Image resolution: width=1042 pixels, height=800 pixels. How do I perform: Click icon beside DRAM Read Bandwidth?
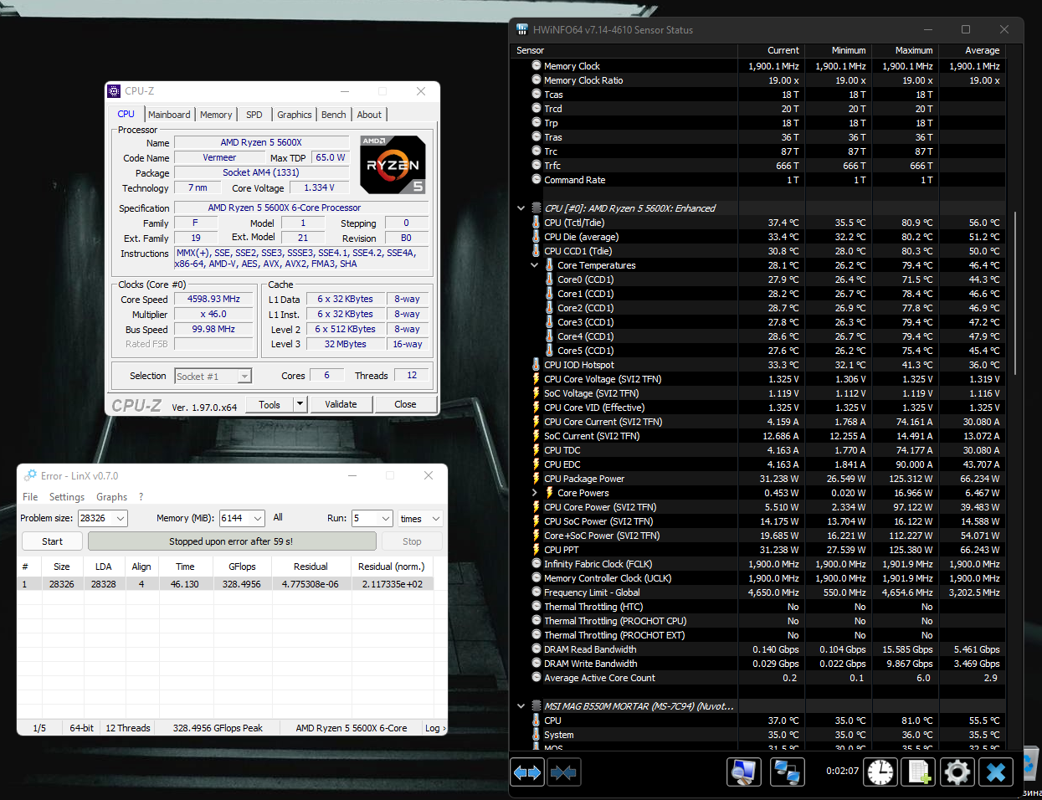tap(536, 649)
